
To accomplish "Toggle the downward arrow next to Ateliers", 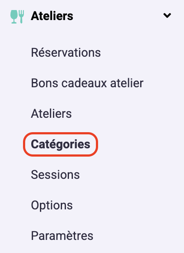I will [x=167, y=16].
